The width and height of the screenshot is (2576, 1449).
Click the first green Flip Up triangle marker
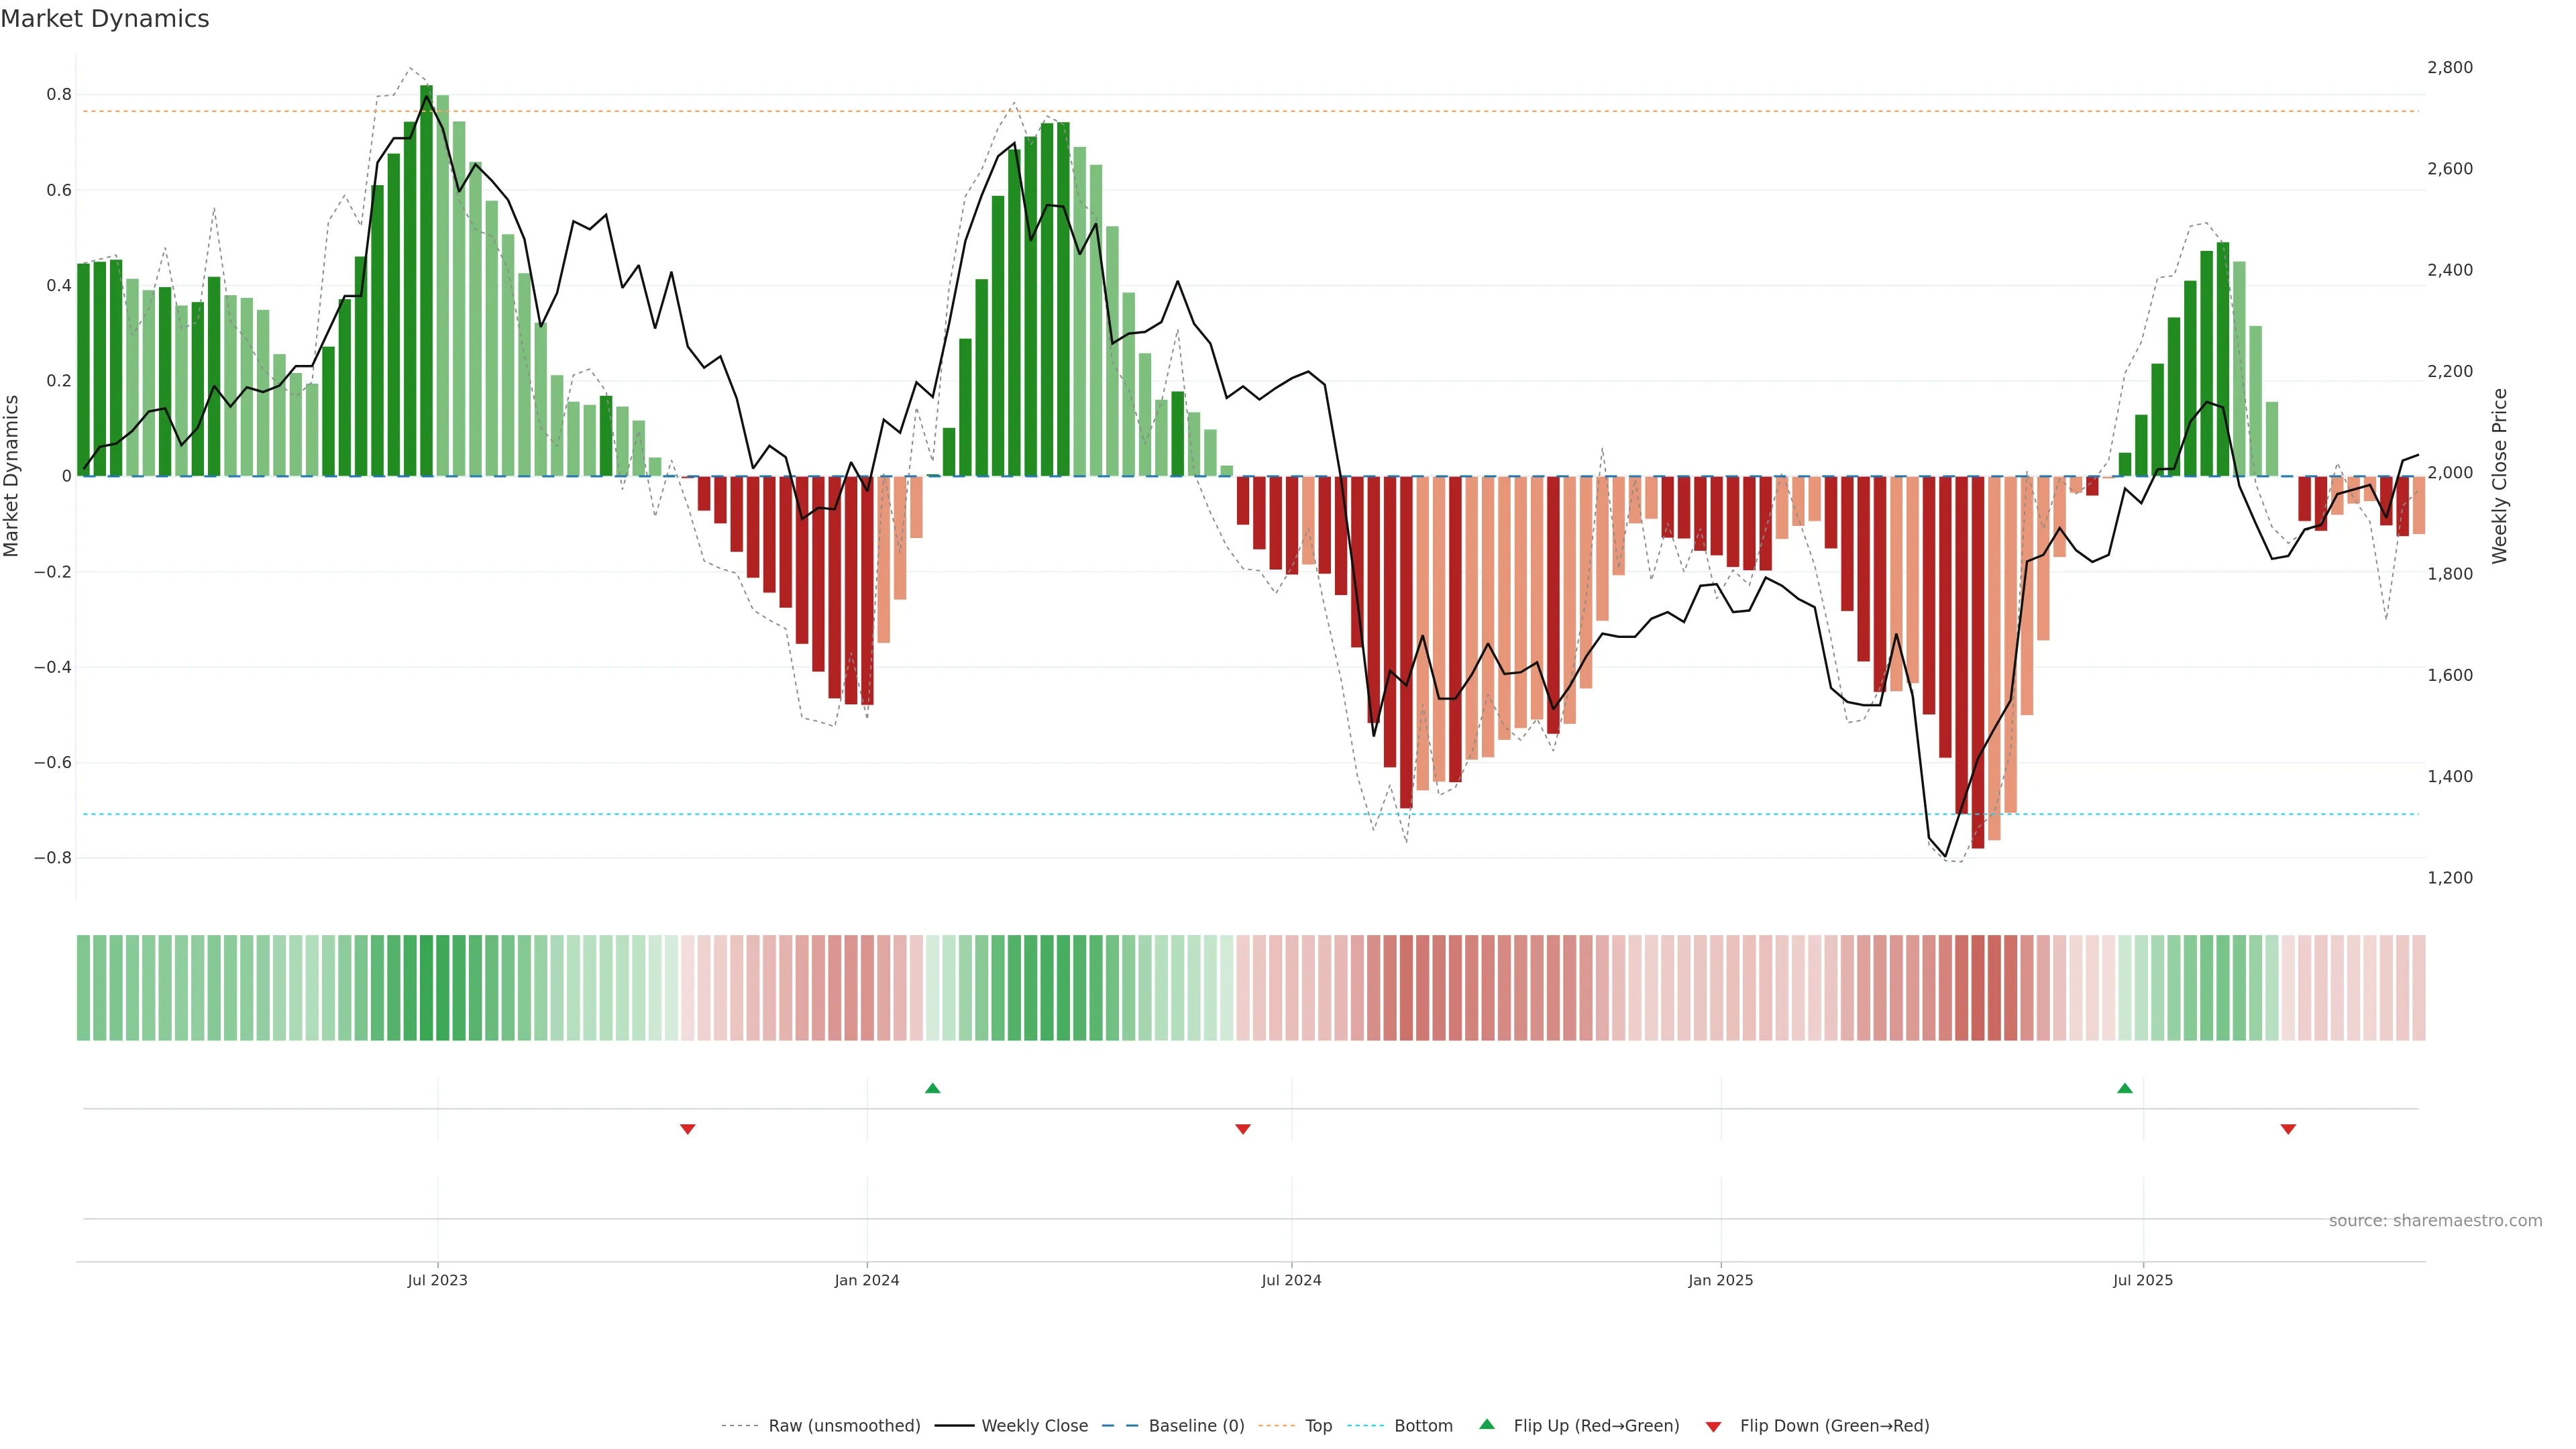932,1088
